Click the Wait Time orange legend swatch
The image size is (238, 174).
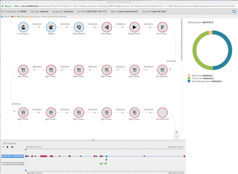pos(189,76)
